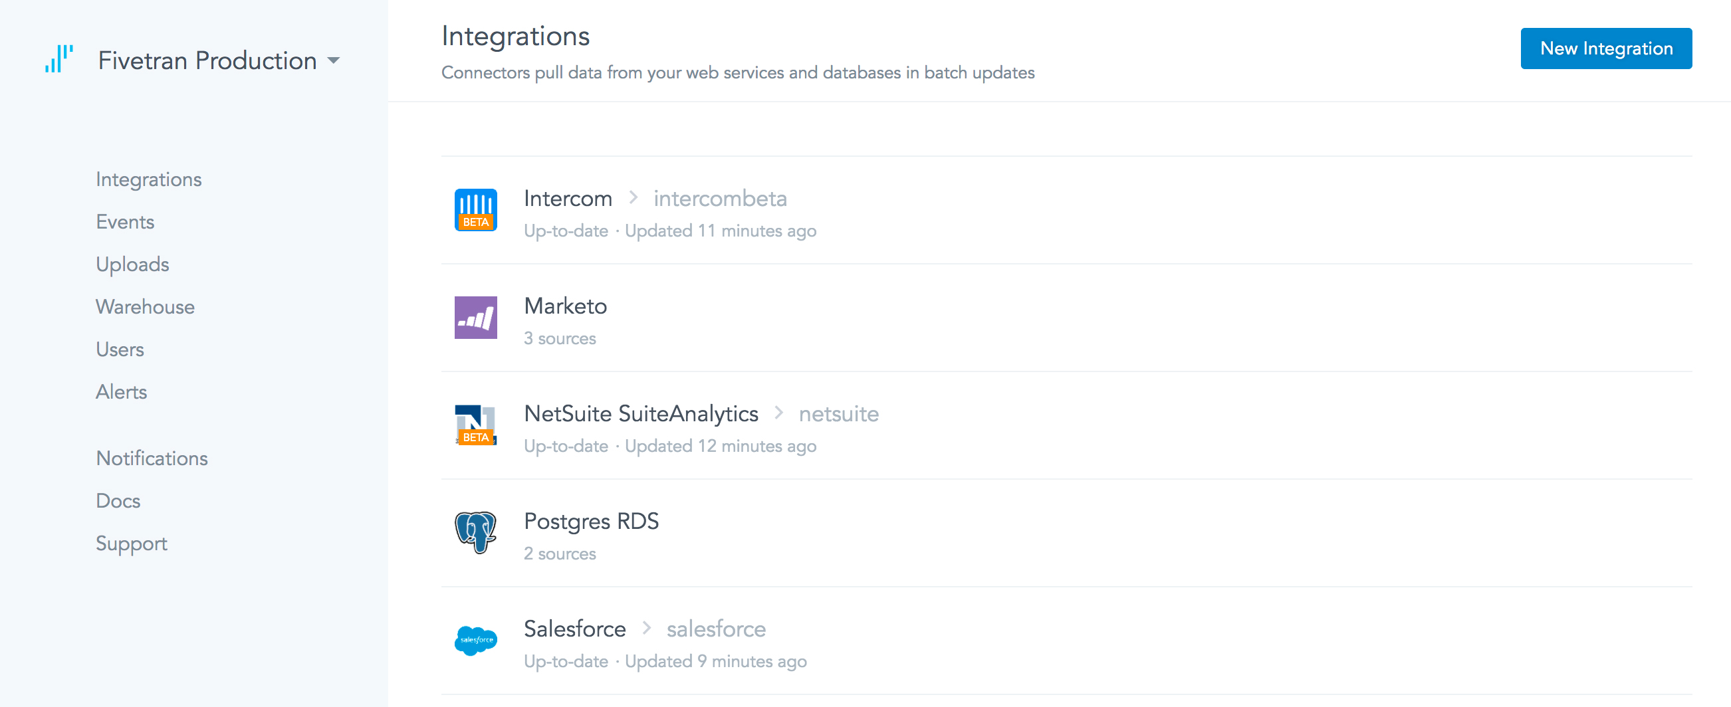Image resolution: width=1731 pixels, height=707 pixels.
Task: Select Alerts in the sidebar
Action: click(x=121, y=392)
